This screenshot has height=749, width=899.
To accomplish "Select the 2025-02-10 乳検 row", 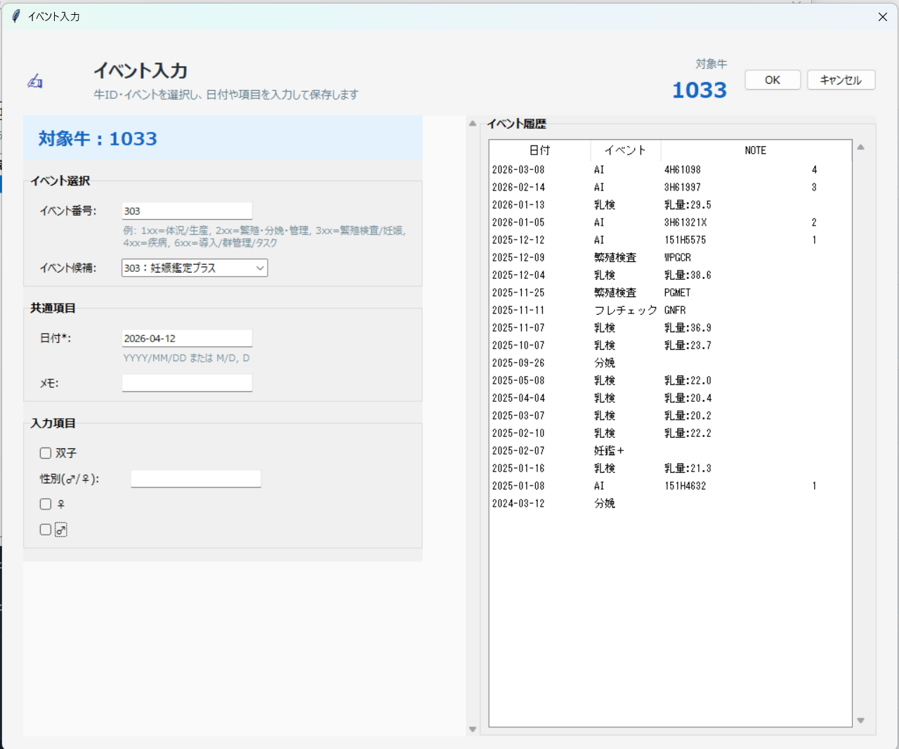I will tap(670, 434).
